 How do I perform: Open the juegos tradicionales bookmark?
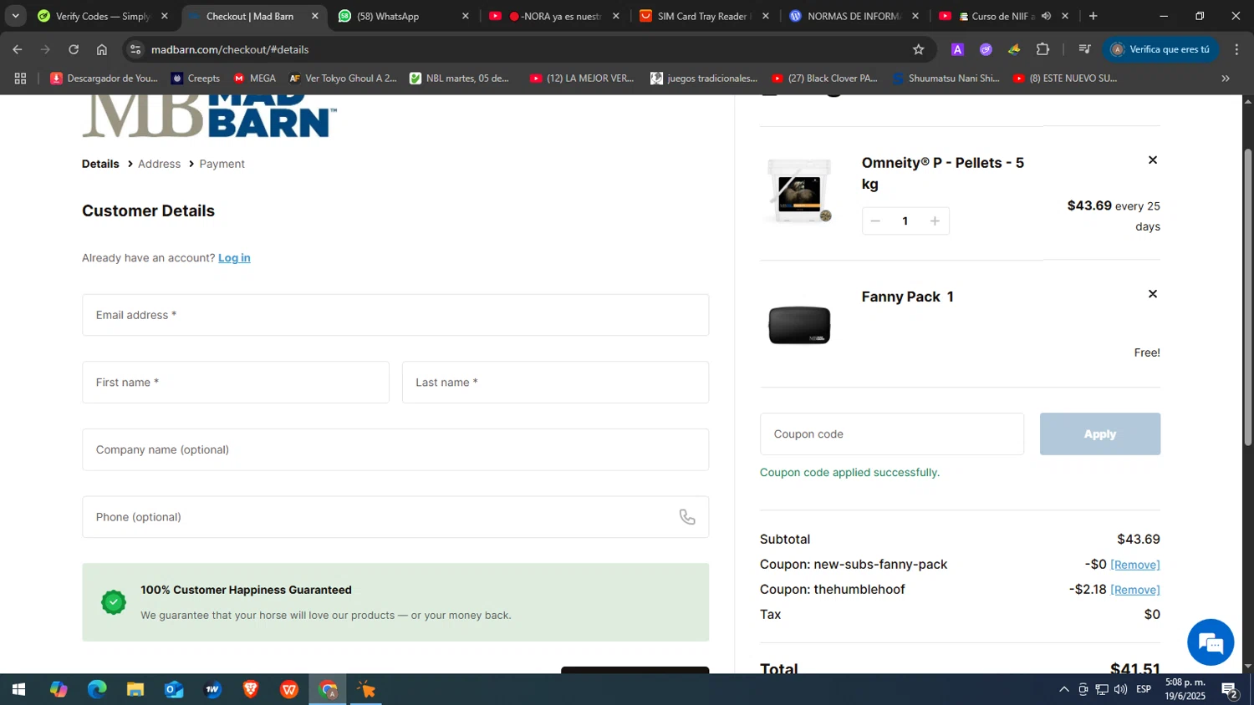(704, 78)
